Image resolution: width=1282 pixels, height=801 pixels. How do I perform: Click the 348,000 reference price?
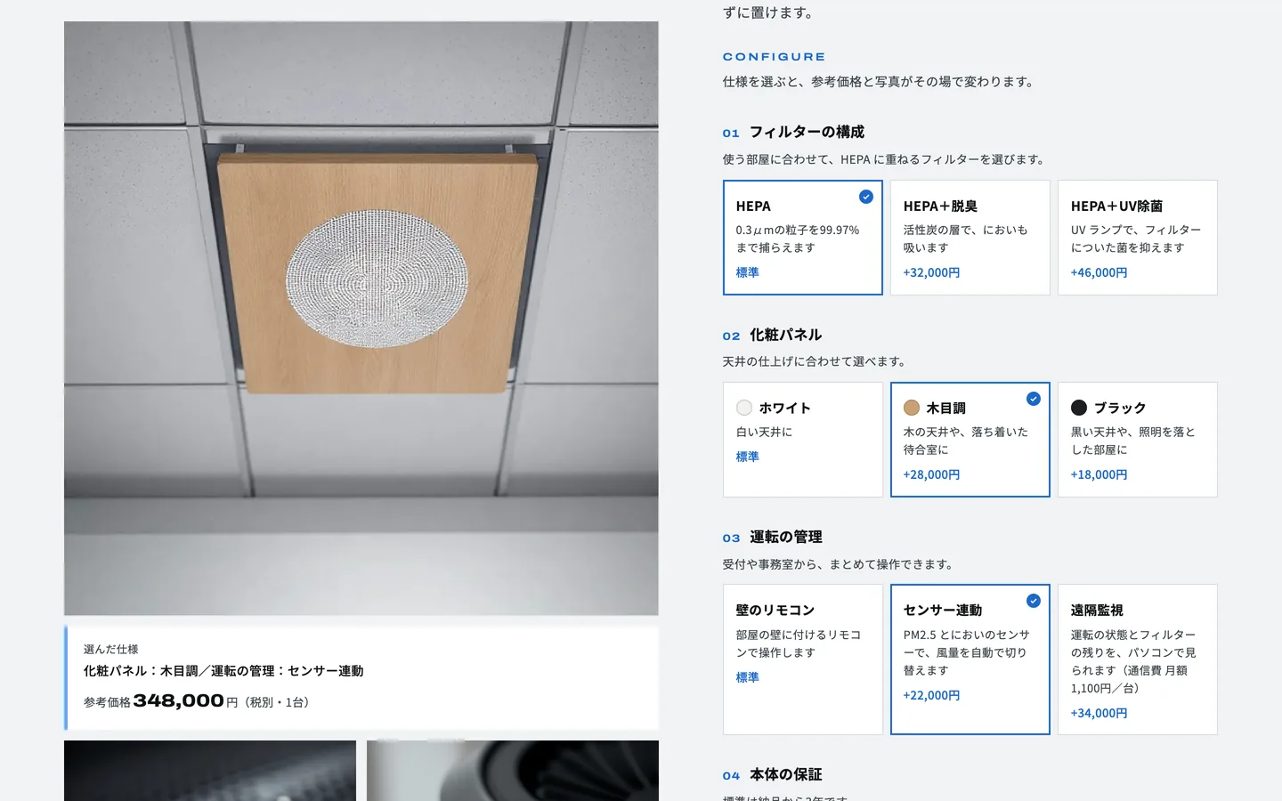click(x=178, y=701)
